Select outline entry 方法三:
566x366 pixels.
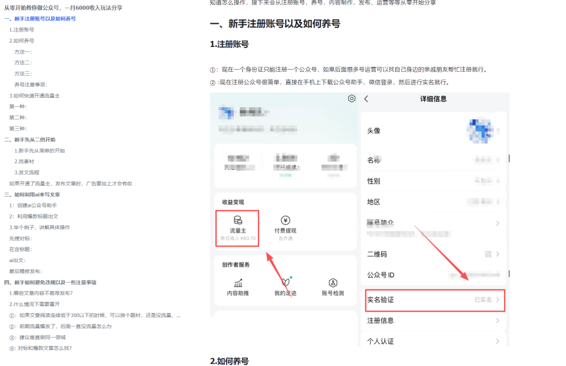23,74
